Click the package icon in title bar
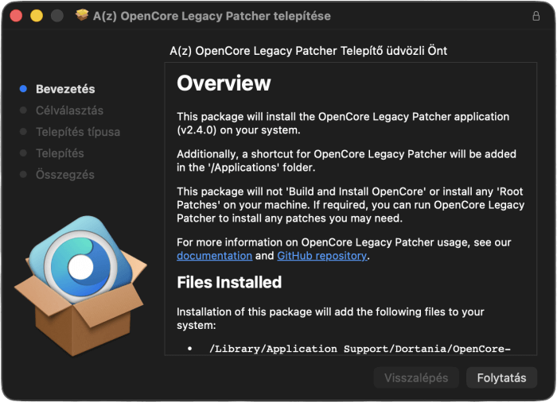This screenshot has height=402, width=557. [x=82, y=16]
